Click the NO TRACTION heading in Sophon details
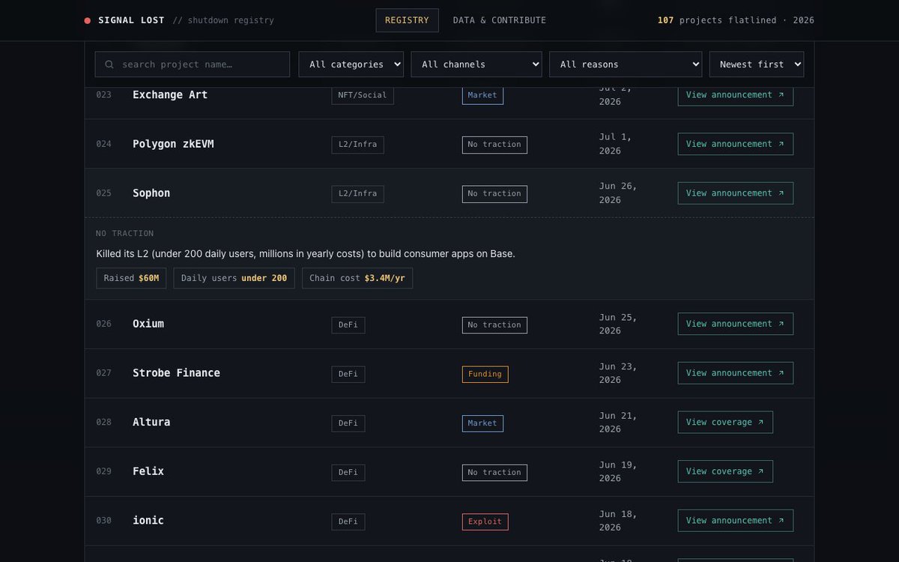Image resolution: width=899 pixels, height=562 pixels. coord(125,234)
